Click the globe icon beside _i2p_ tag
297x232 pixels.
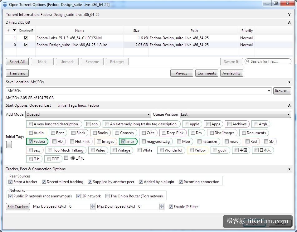click(73, 157)
